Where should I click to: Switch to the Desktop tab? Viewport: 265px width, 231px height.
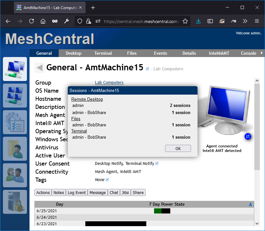(73, 53)
